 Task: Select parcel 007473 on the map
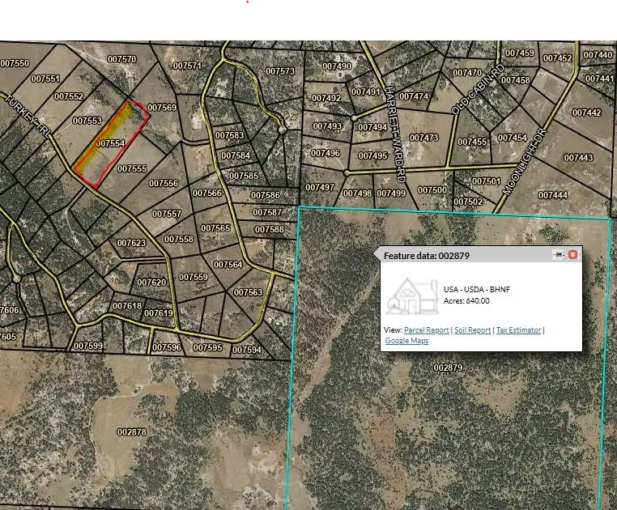(x=423, y=138)
